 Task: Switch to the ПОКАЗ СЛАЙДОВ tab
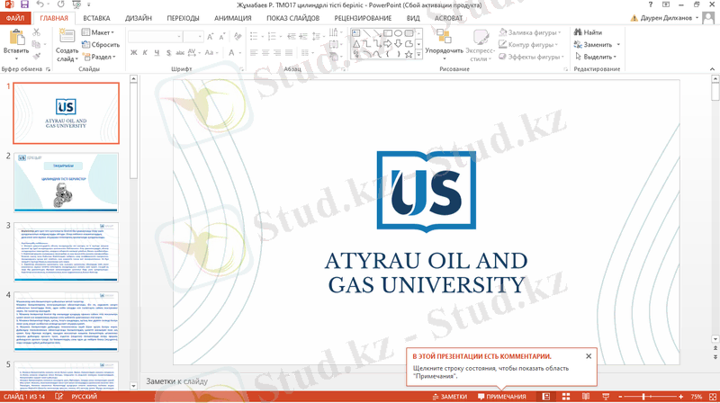[x=293, y=18]
